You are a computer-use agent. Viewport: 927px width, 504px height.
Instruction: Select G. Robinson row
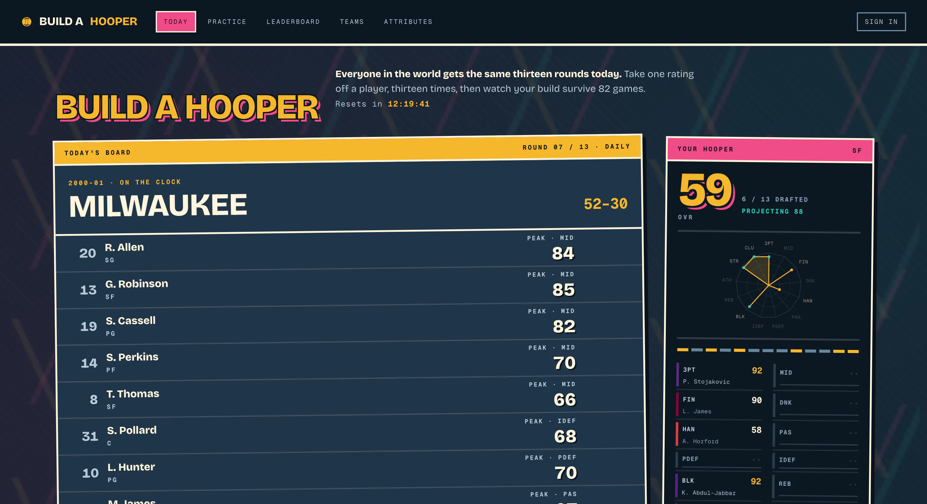(349, 287)
